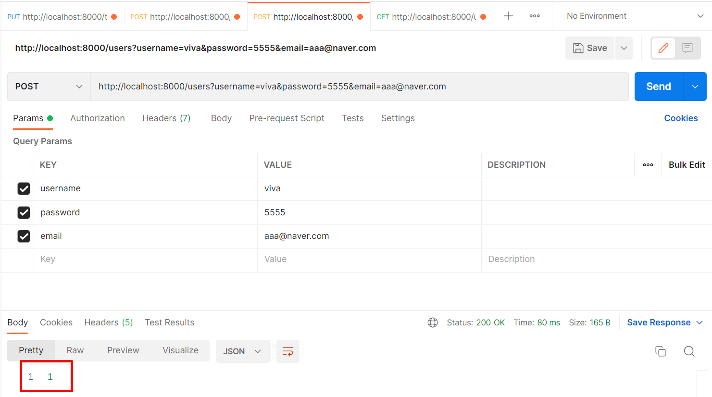
Task: Toggle the response word wrap icon
Action: 288,351
